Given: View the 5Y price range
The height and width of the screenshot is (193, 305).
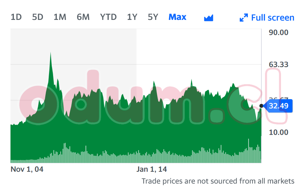Looking at the screenshot, I should (x=153, y=17).
